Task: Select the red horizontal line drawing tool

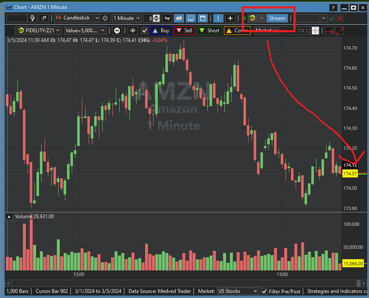Action: [329, 31]
